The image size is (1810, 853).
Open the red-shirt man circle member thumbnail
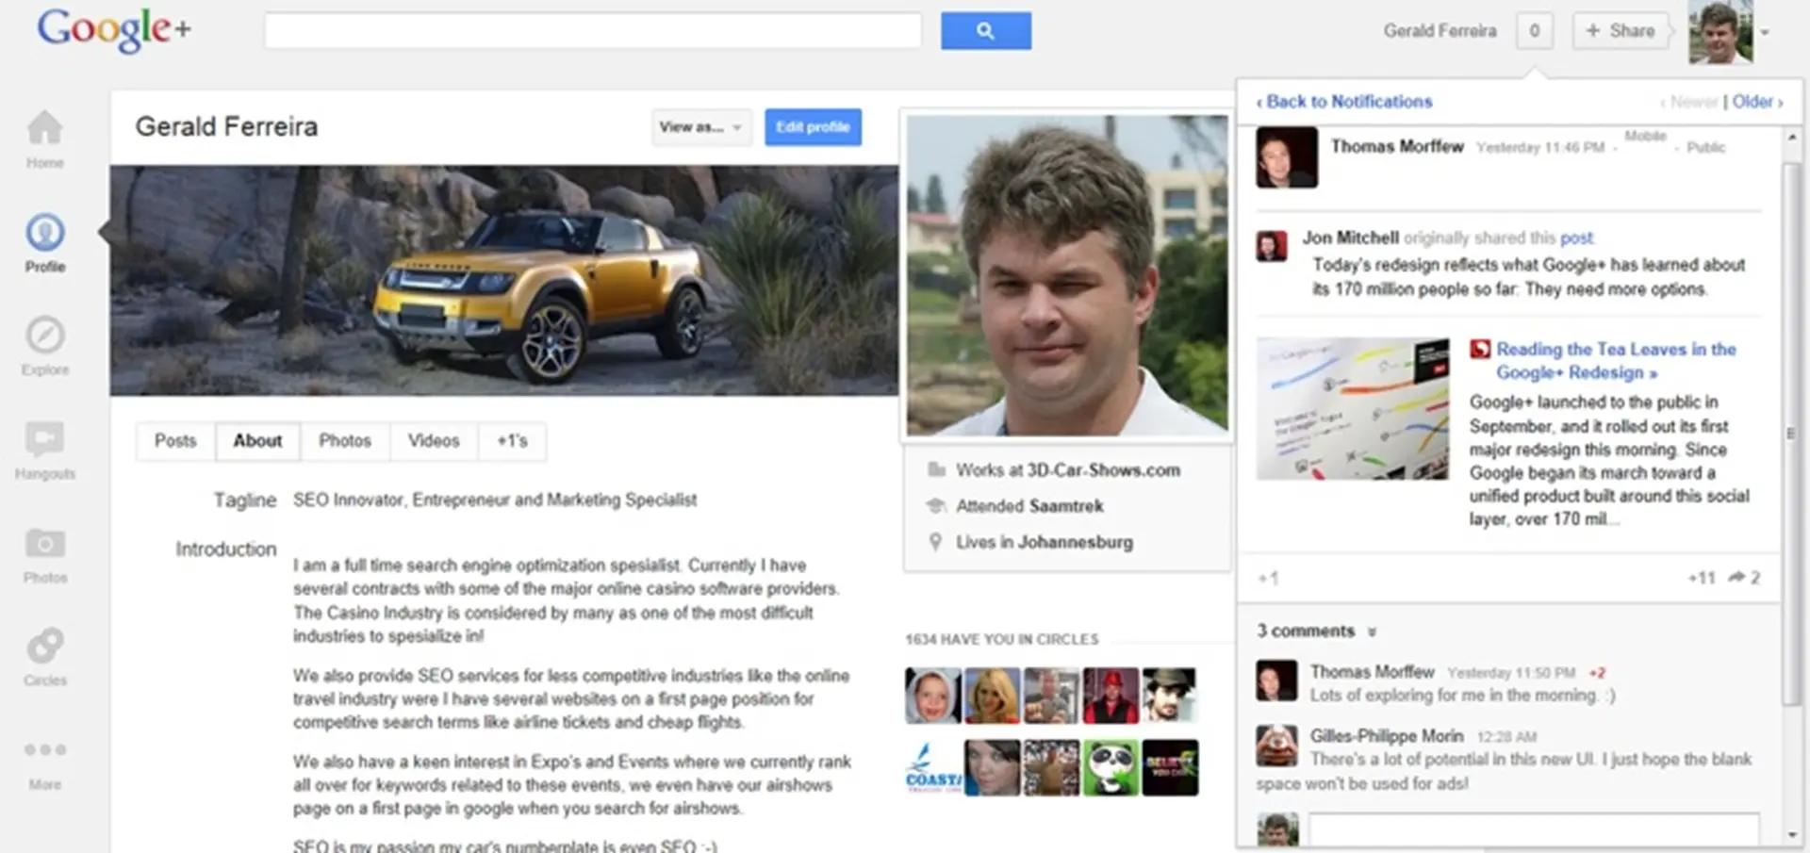(x=1111, y=696)
